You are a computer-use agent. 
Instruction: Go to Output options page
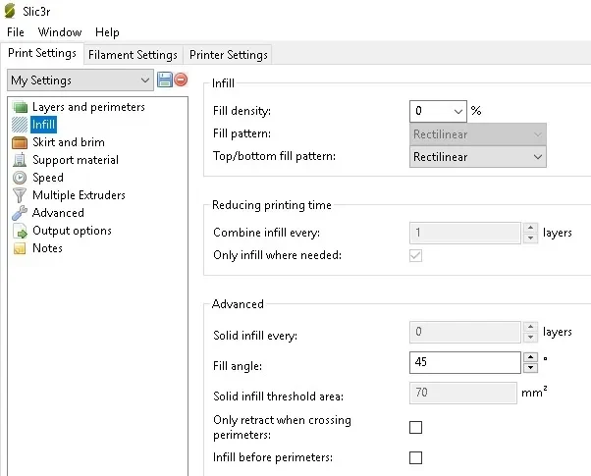pyautogui.click(x=72, y=231)
